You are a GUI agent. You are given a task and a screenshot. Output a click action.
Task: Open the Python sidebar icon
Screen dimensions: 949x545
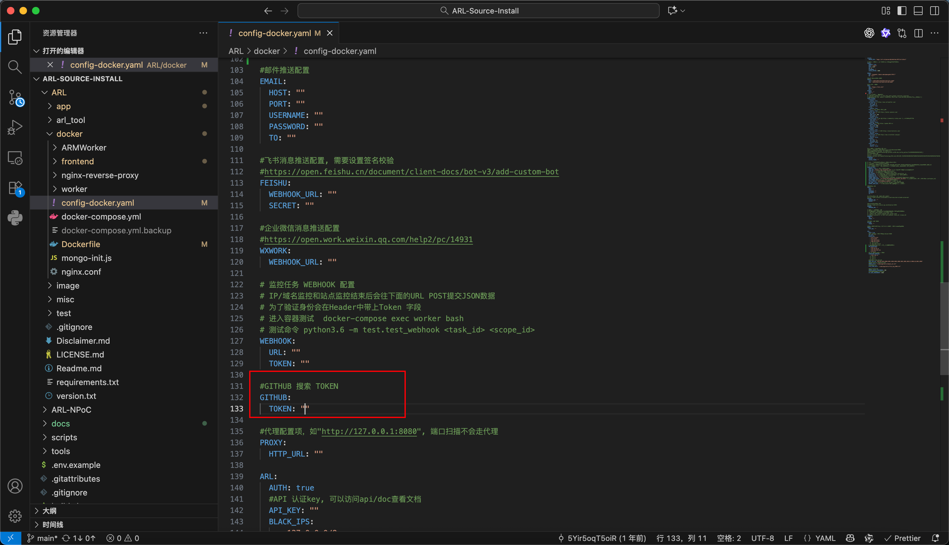click(15, 218)
